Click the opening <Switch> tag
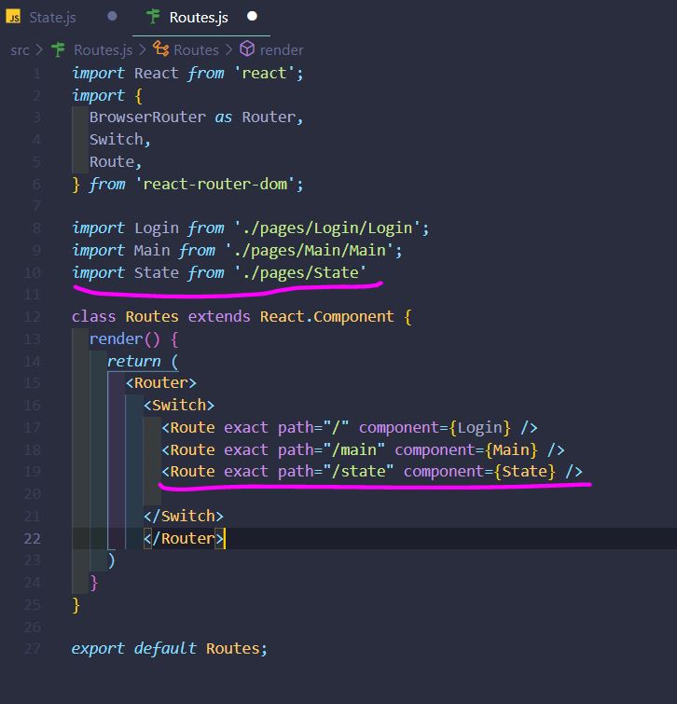677x704 pixels. (179, 405)
